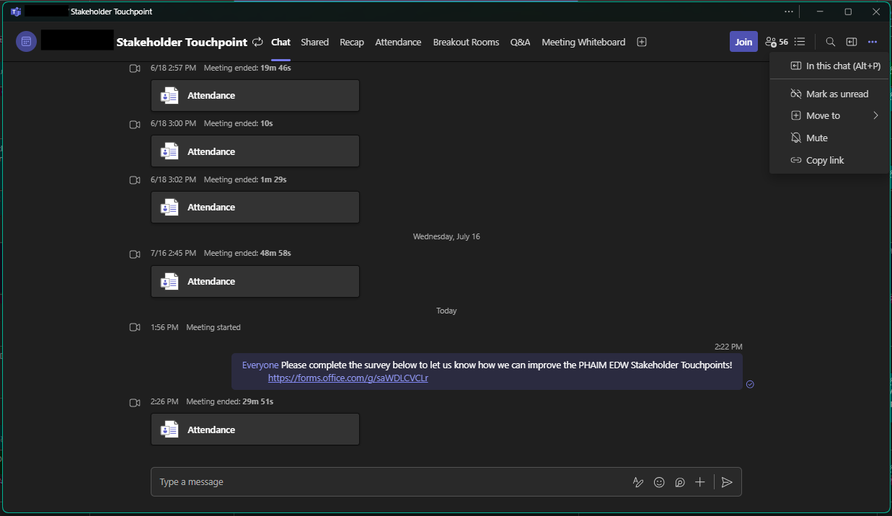Click video icon beside 1:56 PM Meeting started

[134, 327]
